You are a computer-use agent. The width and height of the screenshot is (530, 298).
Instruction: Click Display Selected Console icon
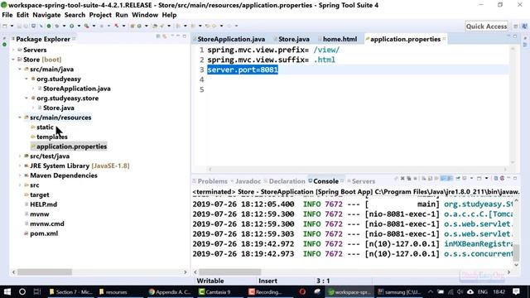pyautogui.click(x=464, y=179)
